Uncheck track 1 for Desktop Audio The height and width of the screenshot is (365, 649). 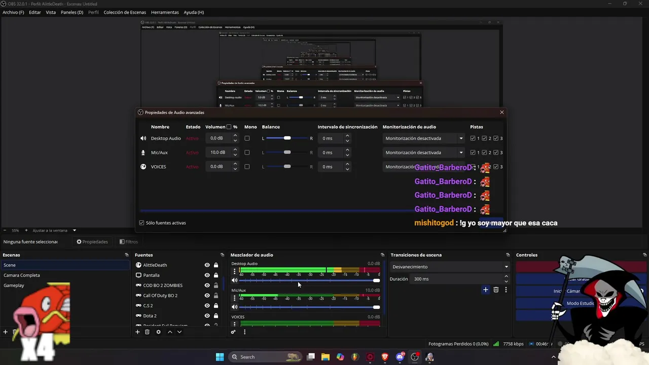pos(473,138)
